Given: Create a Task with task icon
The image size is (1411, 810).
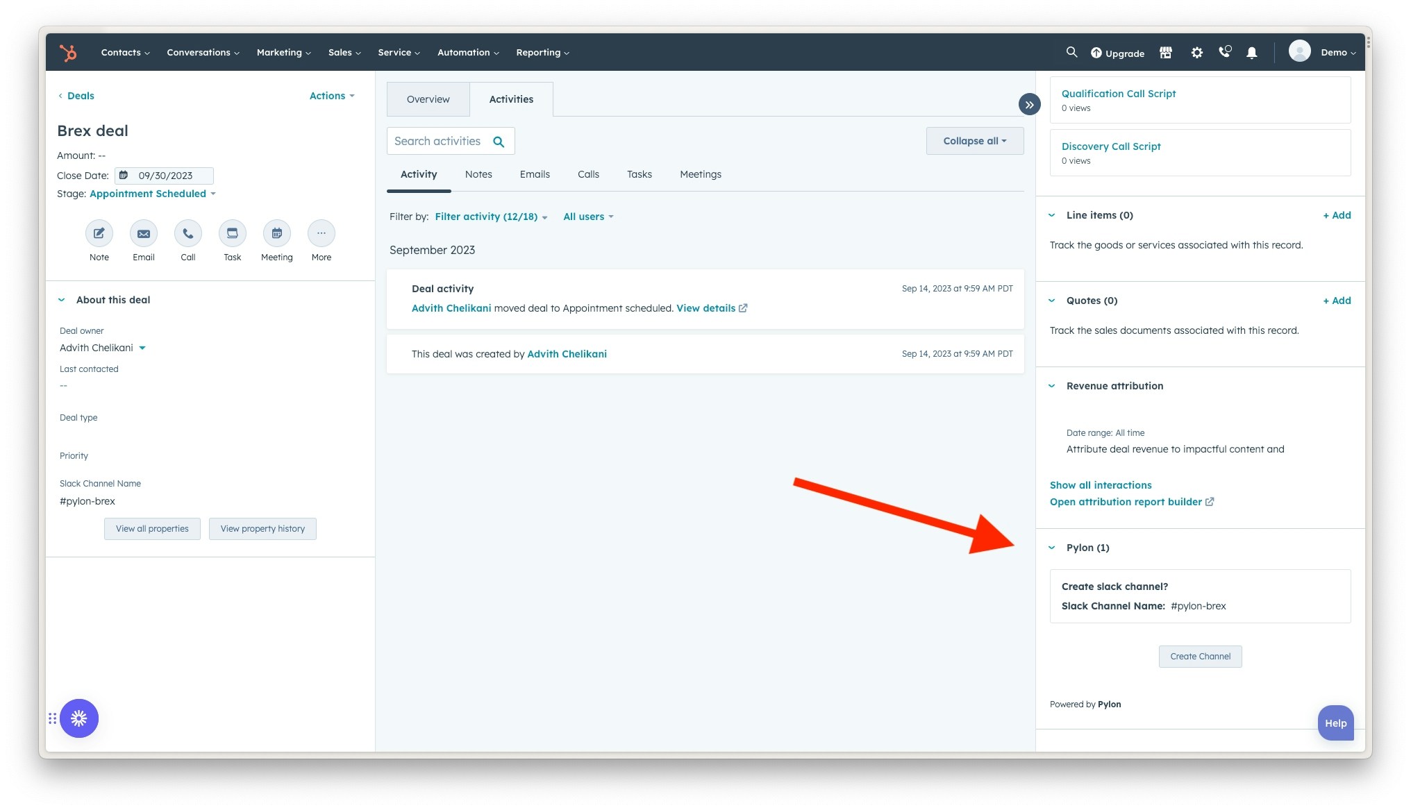Looking at the screenshot, I should [233, 233].
